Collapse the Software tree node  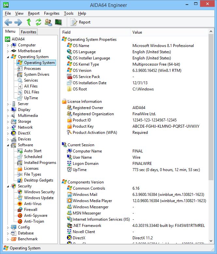click(8, 145)
